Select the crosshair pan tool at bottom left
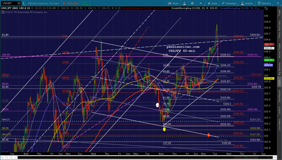 coord(2,158)
